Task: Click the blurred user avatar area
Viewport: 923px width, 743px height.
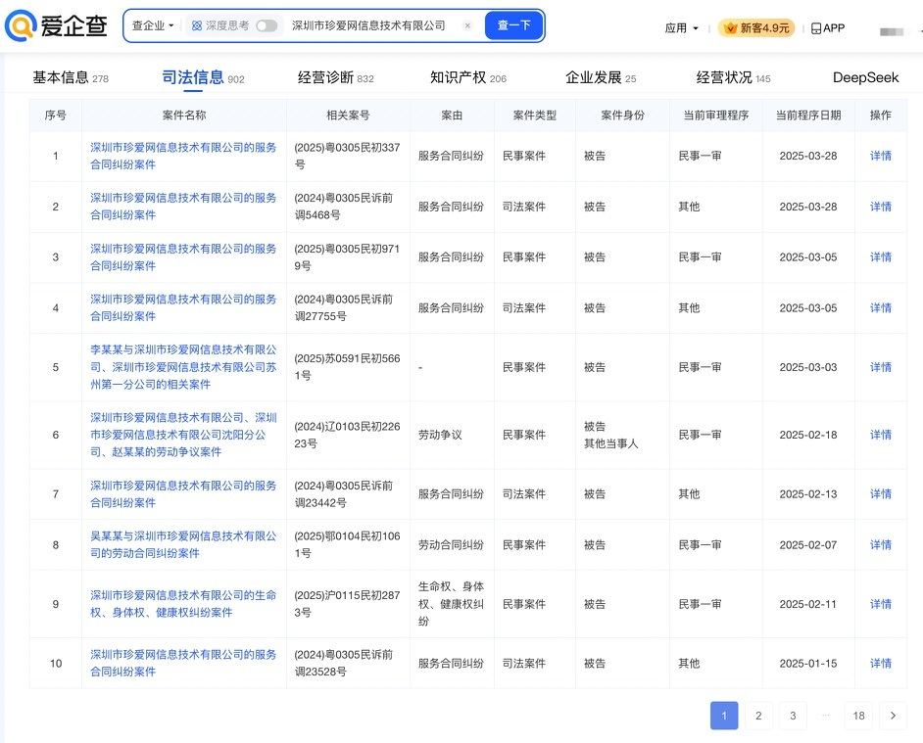Action: (892, 30)
